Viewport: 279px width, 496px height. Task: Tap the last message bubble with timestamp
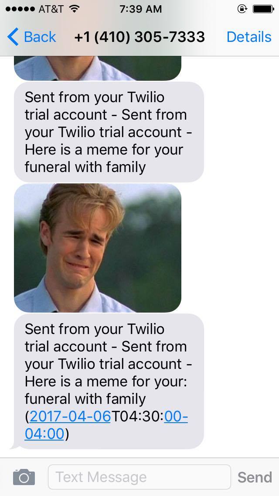(109, 381)
